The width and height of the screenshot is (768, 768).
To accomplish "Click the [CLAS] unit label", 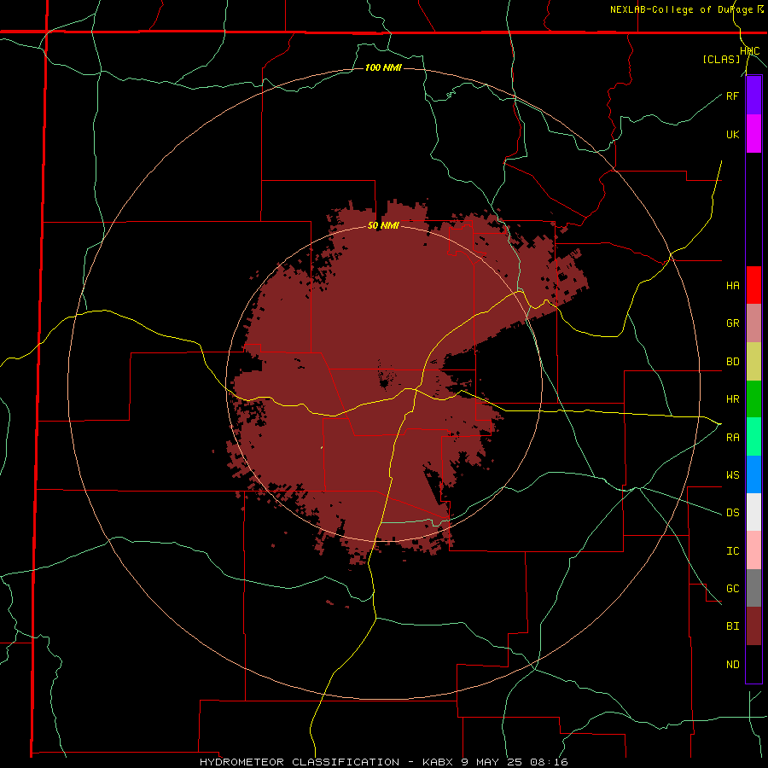I will coord(721,59).
